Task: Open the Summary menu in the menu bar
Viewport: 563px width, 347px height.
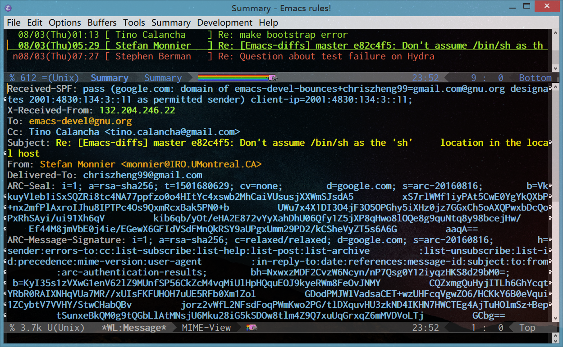Action: click(171, 23)
